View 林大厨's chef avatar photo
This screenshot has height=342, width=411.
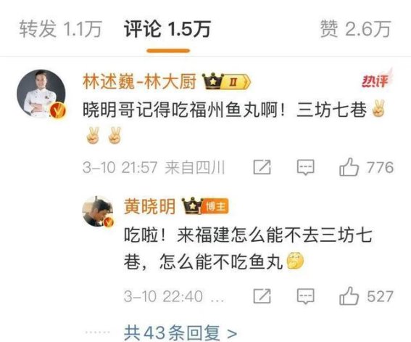point(41,94)
